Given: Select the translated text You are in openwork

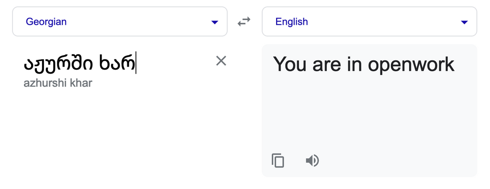Looking at the screenshot, I should [364, 64].
